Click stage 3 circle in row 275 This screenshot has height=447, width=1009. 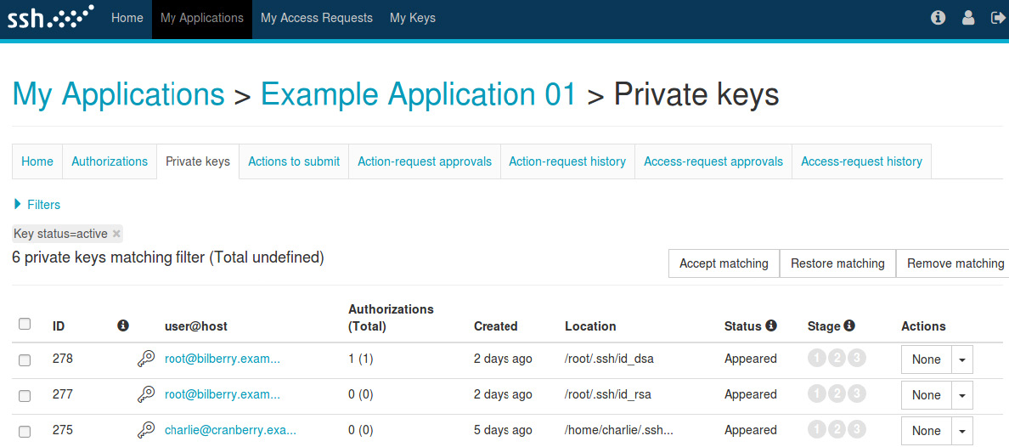[x=856, y=429]
